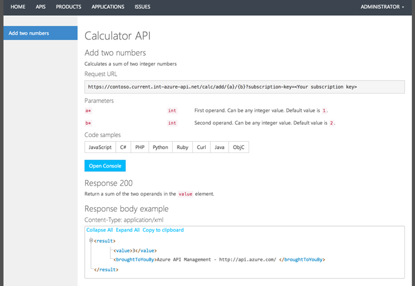Open the APPLICATIONS page
The image size is (415, 286).
pyautogui.click(x=108, y=7)
